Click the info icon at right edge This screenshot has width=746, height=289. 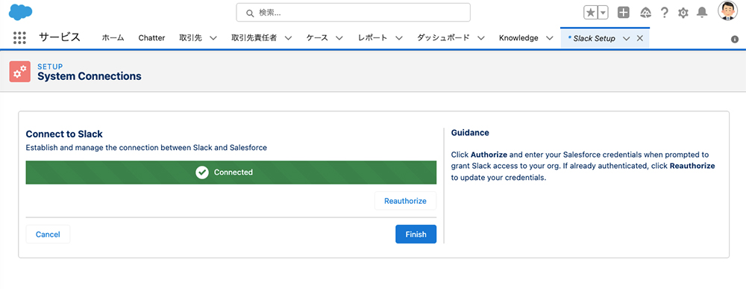coord(735,40)
